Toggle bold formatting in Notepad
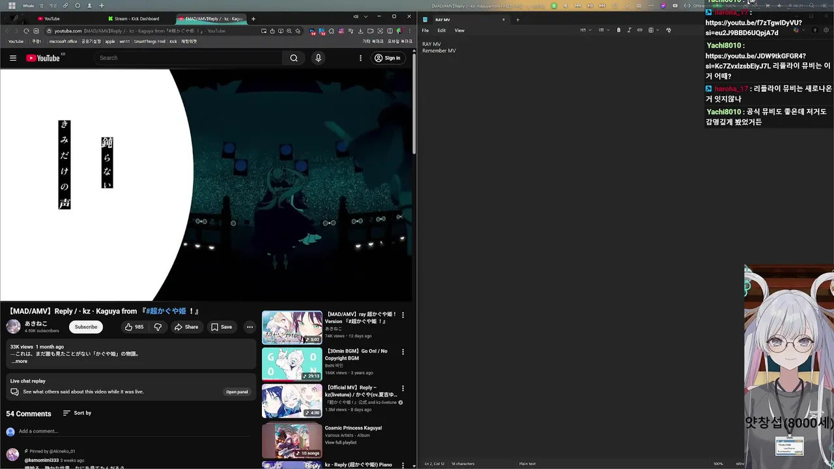The height and width of the screenshot is (469, 834). click(619, 30)
